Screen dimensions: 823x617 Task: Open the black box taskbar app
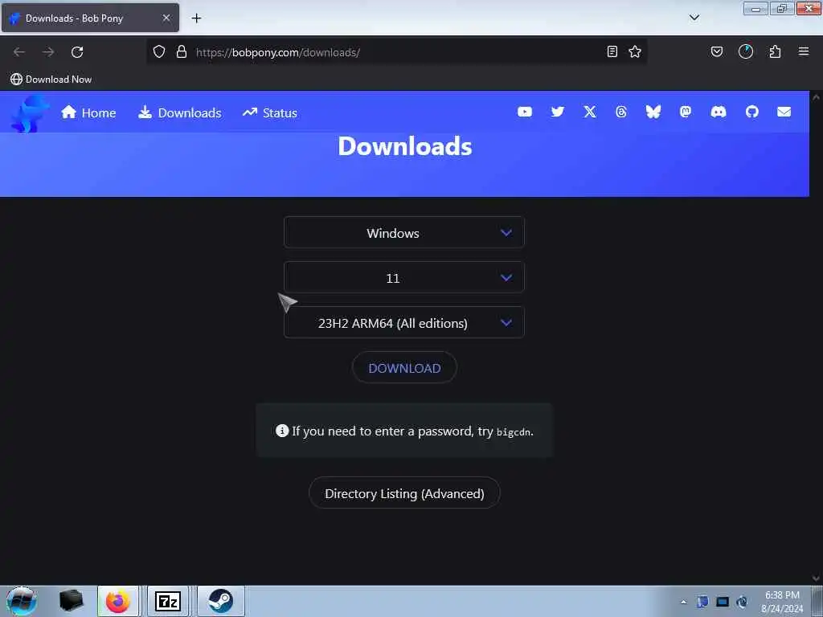coord(71,601)
